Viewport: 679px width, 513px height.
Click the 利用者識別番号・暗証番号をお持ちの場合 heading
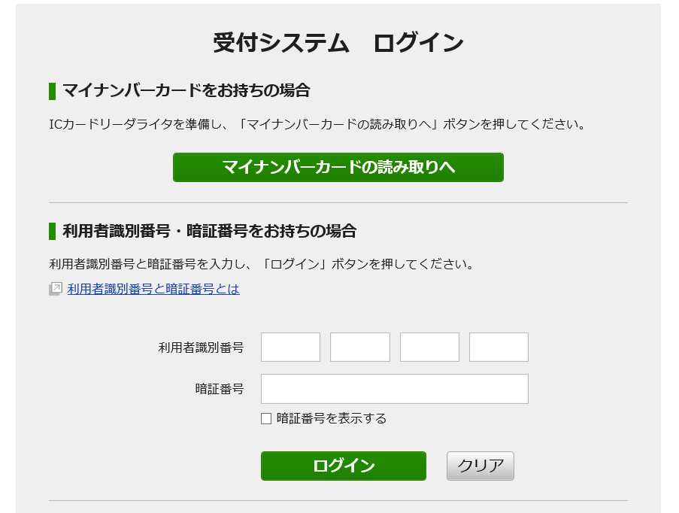pos(210,231)
